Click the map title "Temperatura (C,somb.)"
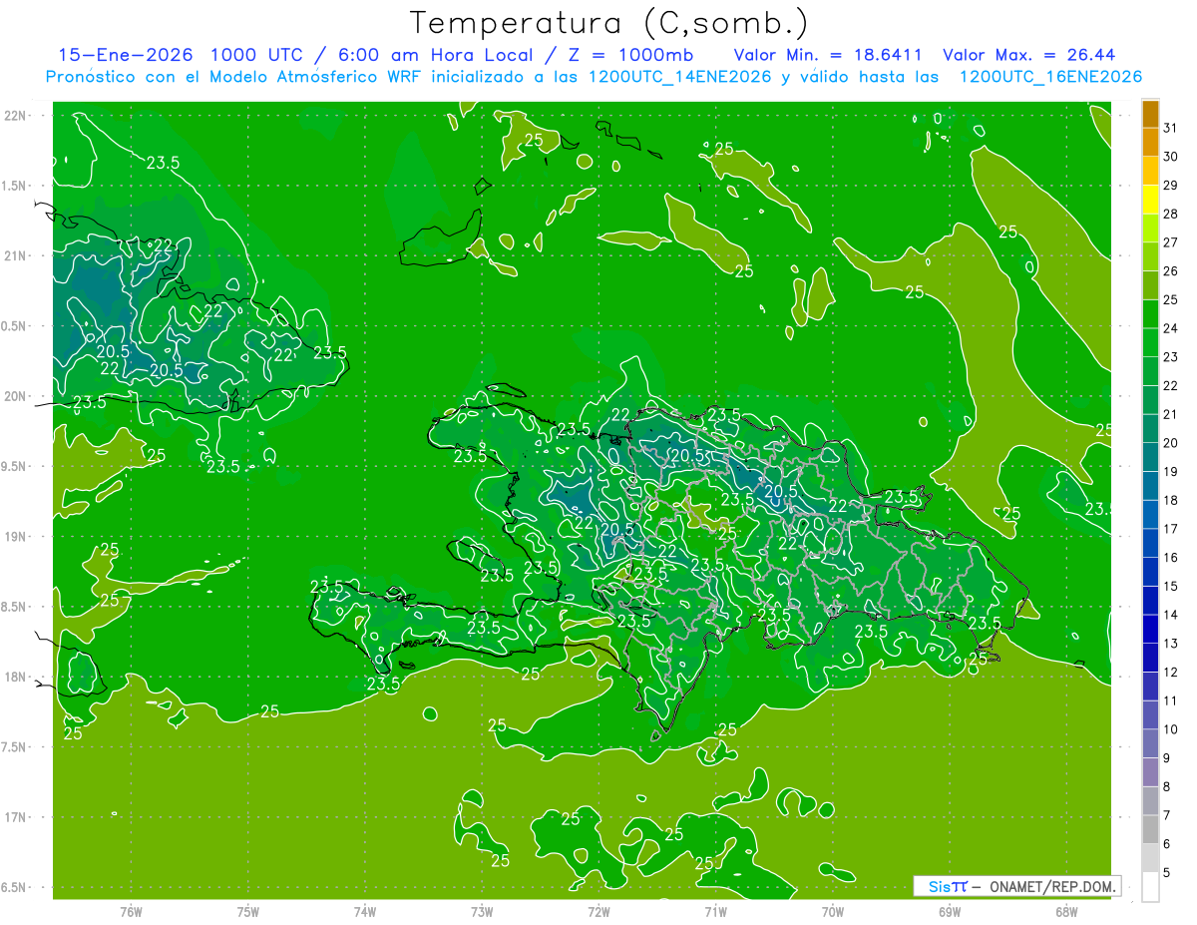 pos(609,23)
